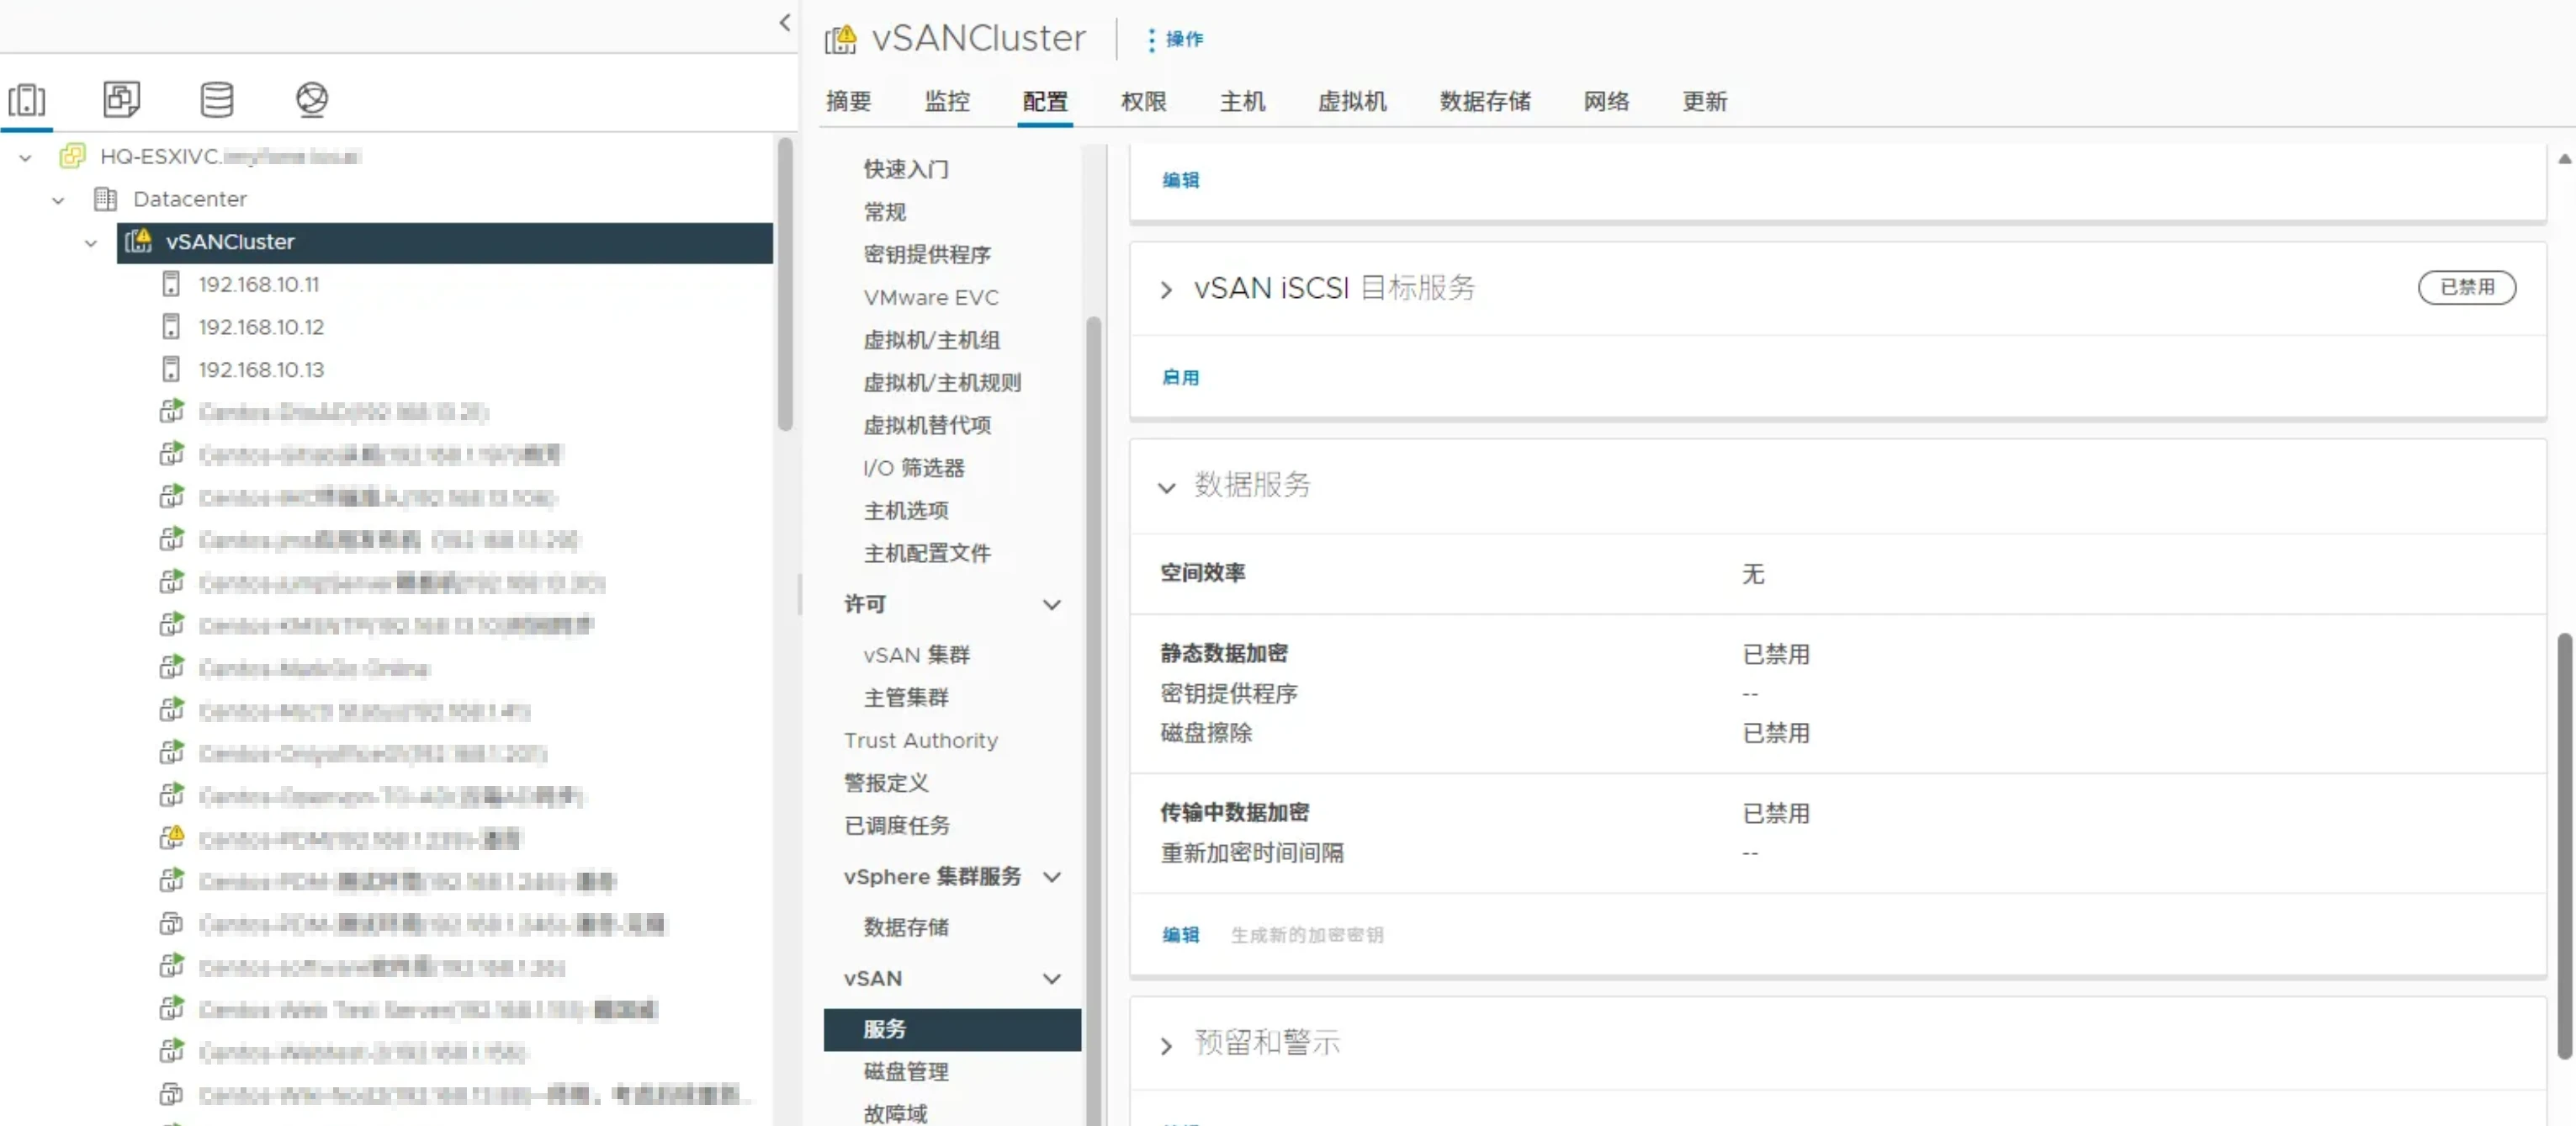Open 数据存储 under vSphere 集群服务

(x=906, y=927)
